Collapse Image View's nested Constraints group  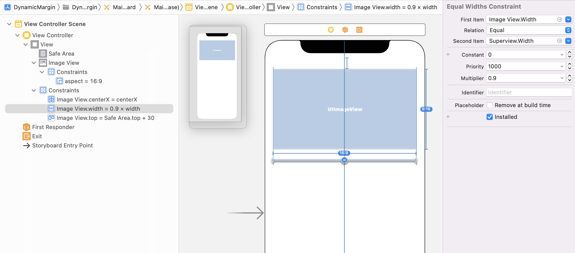pos(42,72)
